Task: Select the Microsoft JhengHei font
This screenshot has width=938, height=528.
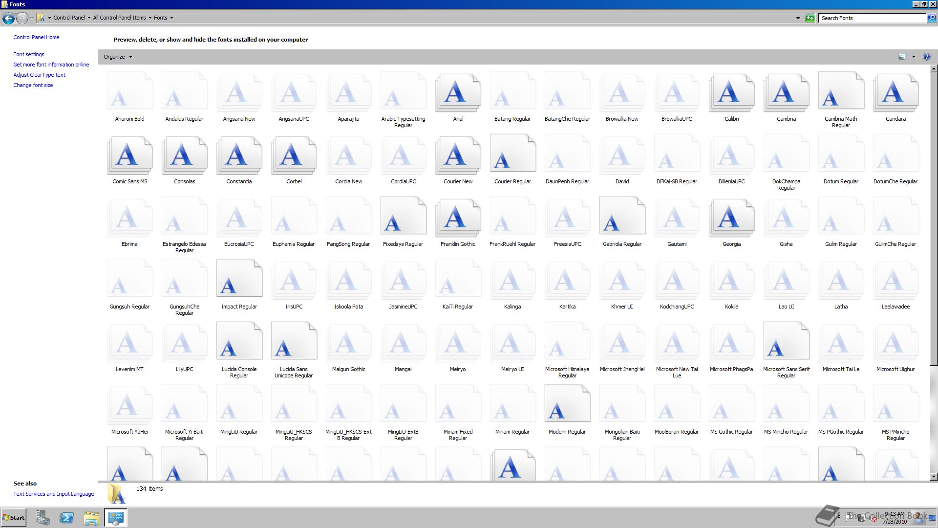Action: tap(622, 343)
